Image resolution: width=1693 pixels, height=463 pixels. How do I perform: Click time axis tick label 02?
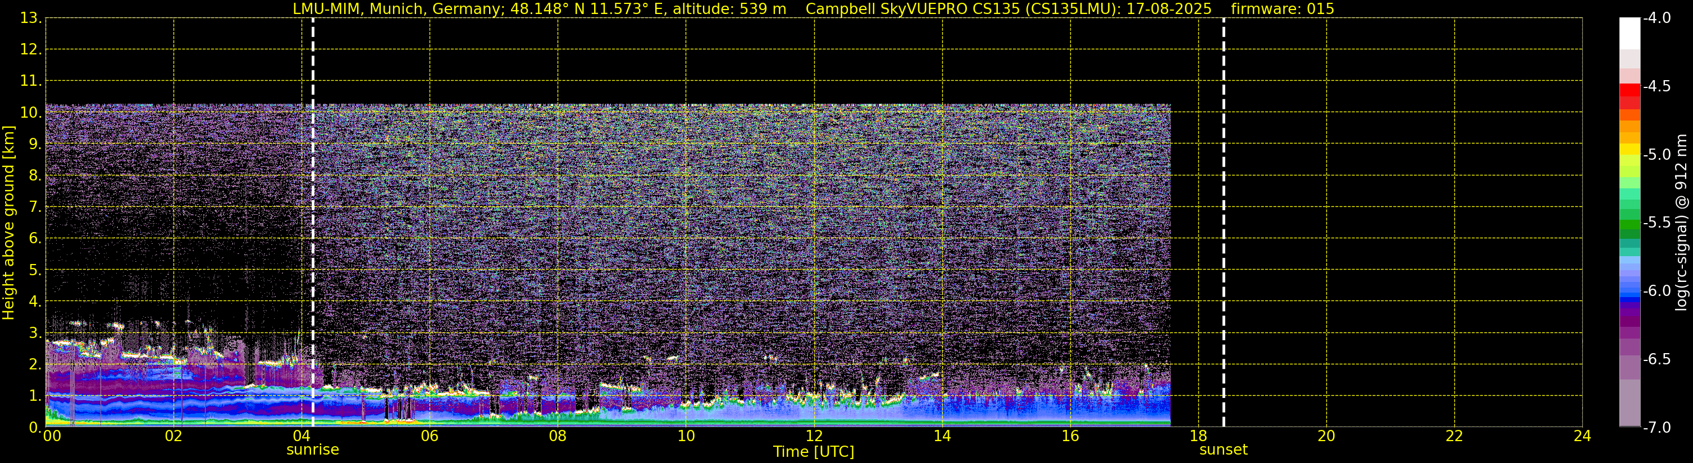click(x=174, y=437)
